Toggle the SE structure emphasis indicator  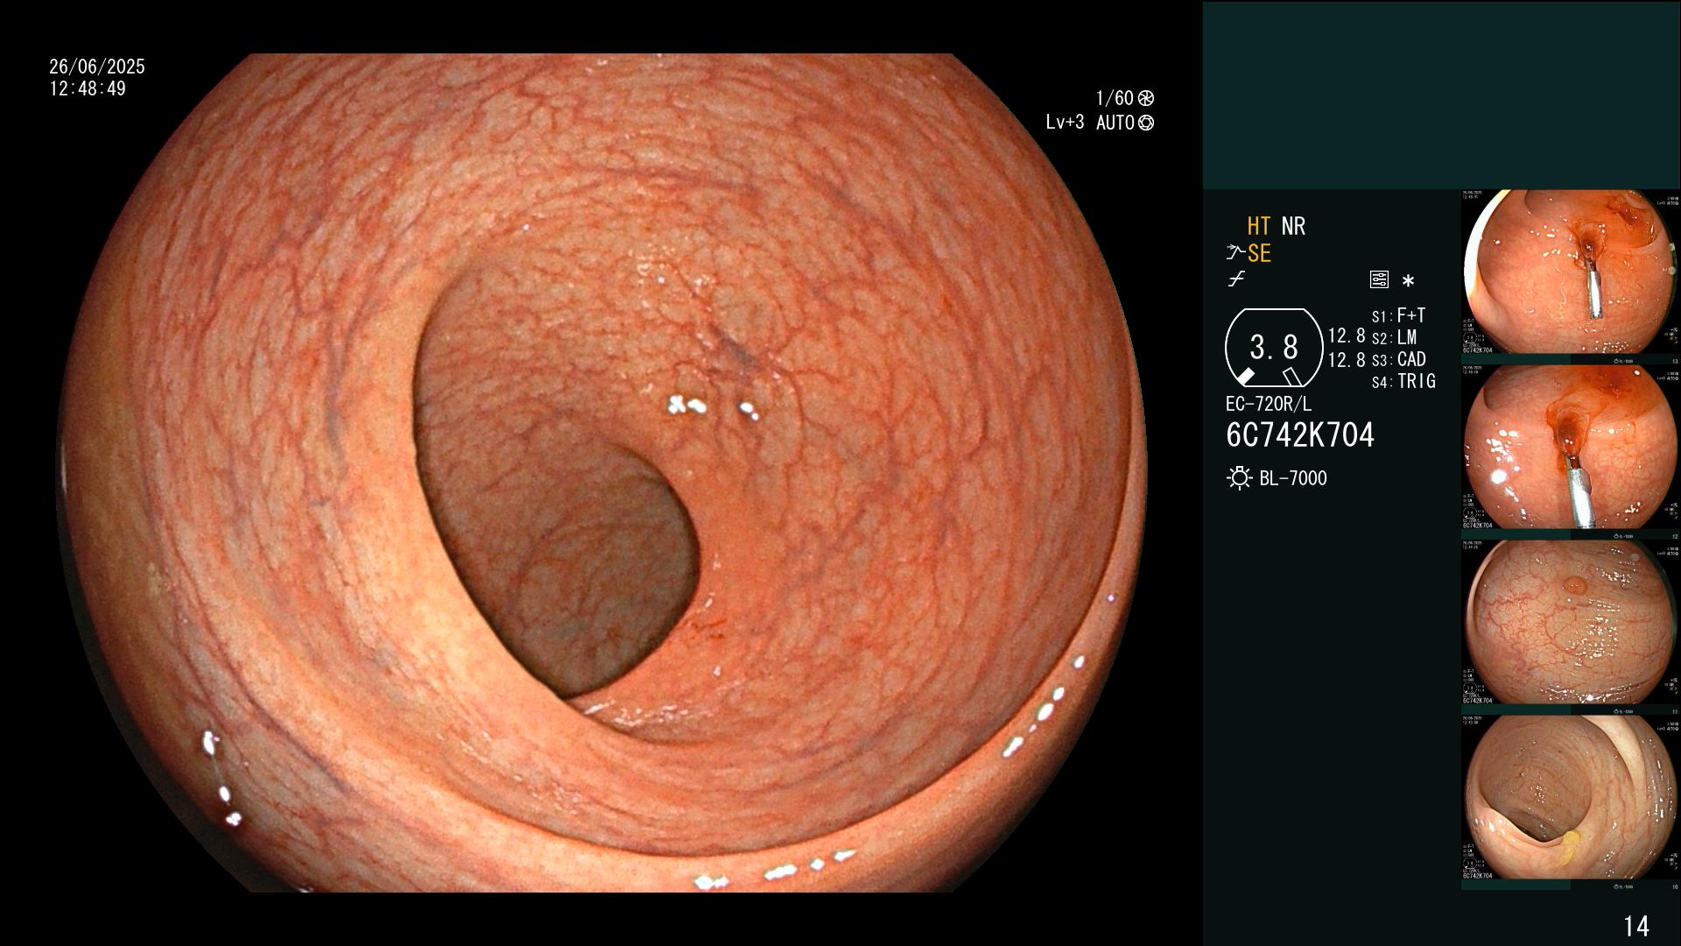point(1259,254)
